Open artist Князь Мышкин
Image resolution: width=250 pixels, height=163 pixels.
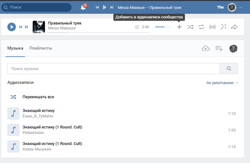click(x=37, y=149)
